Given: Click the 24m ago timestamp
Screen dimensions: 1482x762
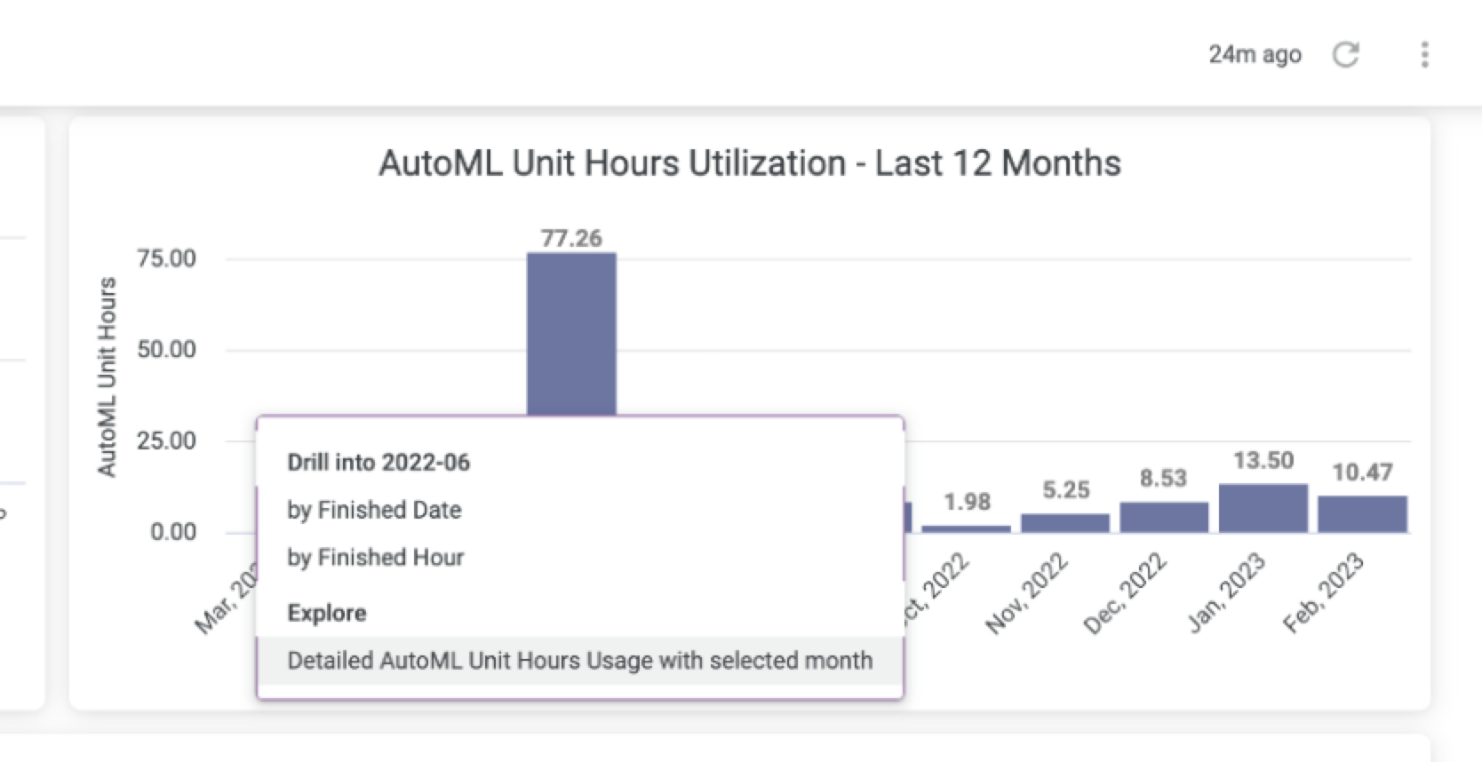Looking at the screenshot, I should click(x=1254, y=55).
